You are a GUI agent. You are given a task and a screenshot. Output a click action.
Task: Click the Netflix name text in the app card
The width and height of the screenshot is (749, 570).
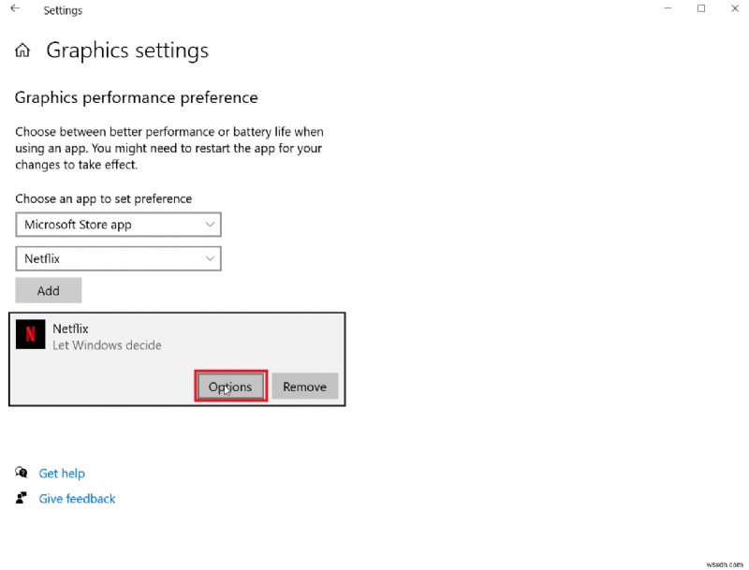pyautogui.click(x=72, y=329)
